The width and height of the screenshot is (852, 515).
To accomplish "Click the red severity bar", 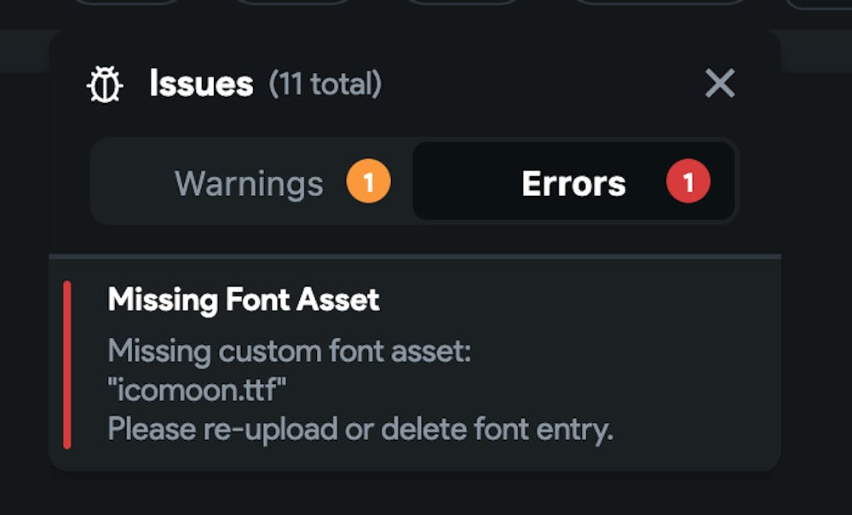I will coord(67,364).
